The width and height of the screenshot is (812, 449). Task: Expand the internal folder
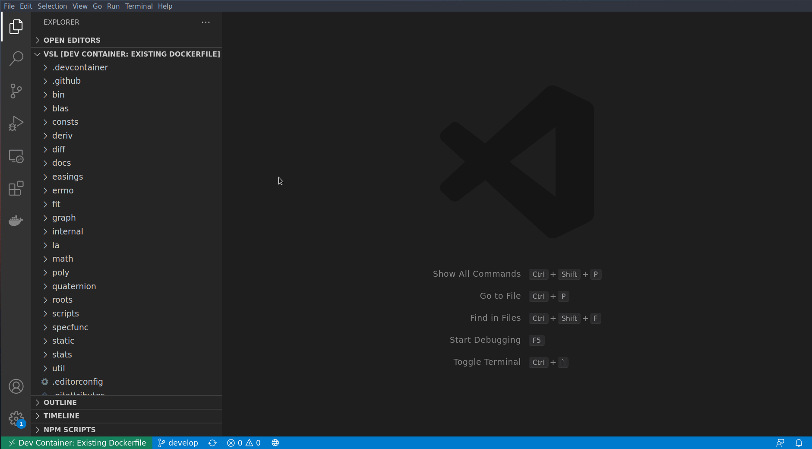click(126, 231)
